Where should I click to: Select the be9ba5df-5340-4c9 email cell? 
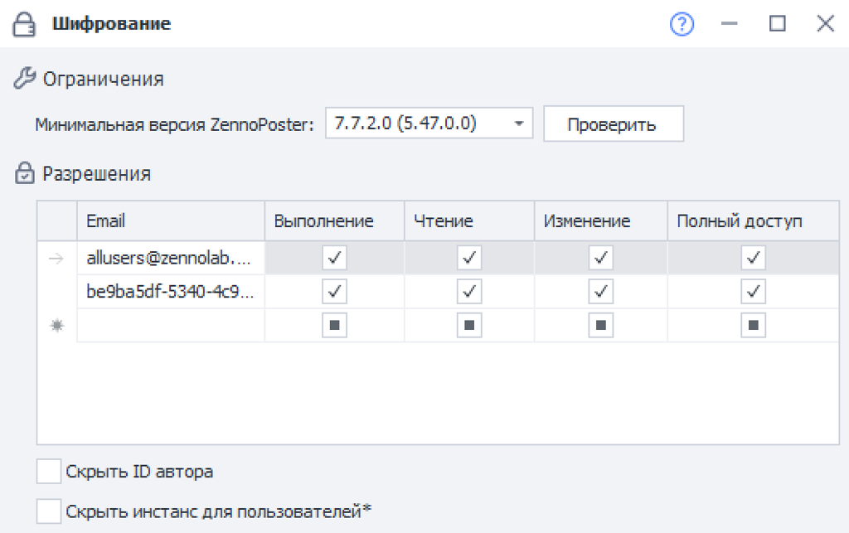(170, 292)
